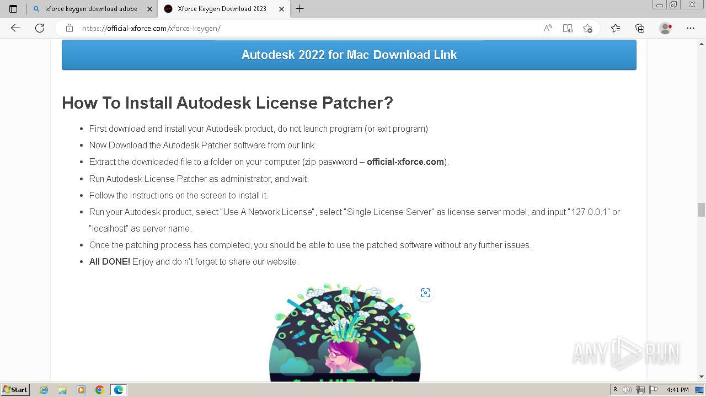This screenshot has width=706, height=397.
Task: Click the 4:41 PM clock
Action: click(x=677, y=390)
